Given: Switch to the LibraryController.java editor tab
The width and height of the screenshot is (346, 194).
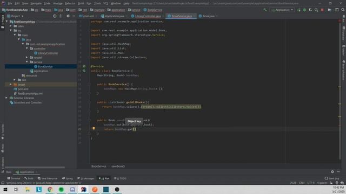Looking at the screenshot, I should point(148,16).
